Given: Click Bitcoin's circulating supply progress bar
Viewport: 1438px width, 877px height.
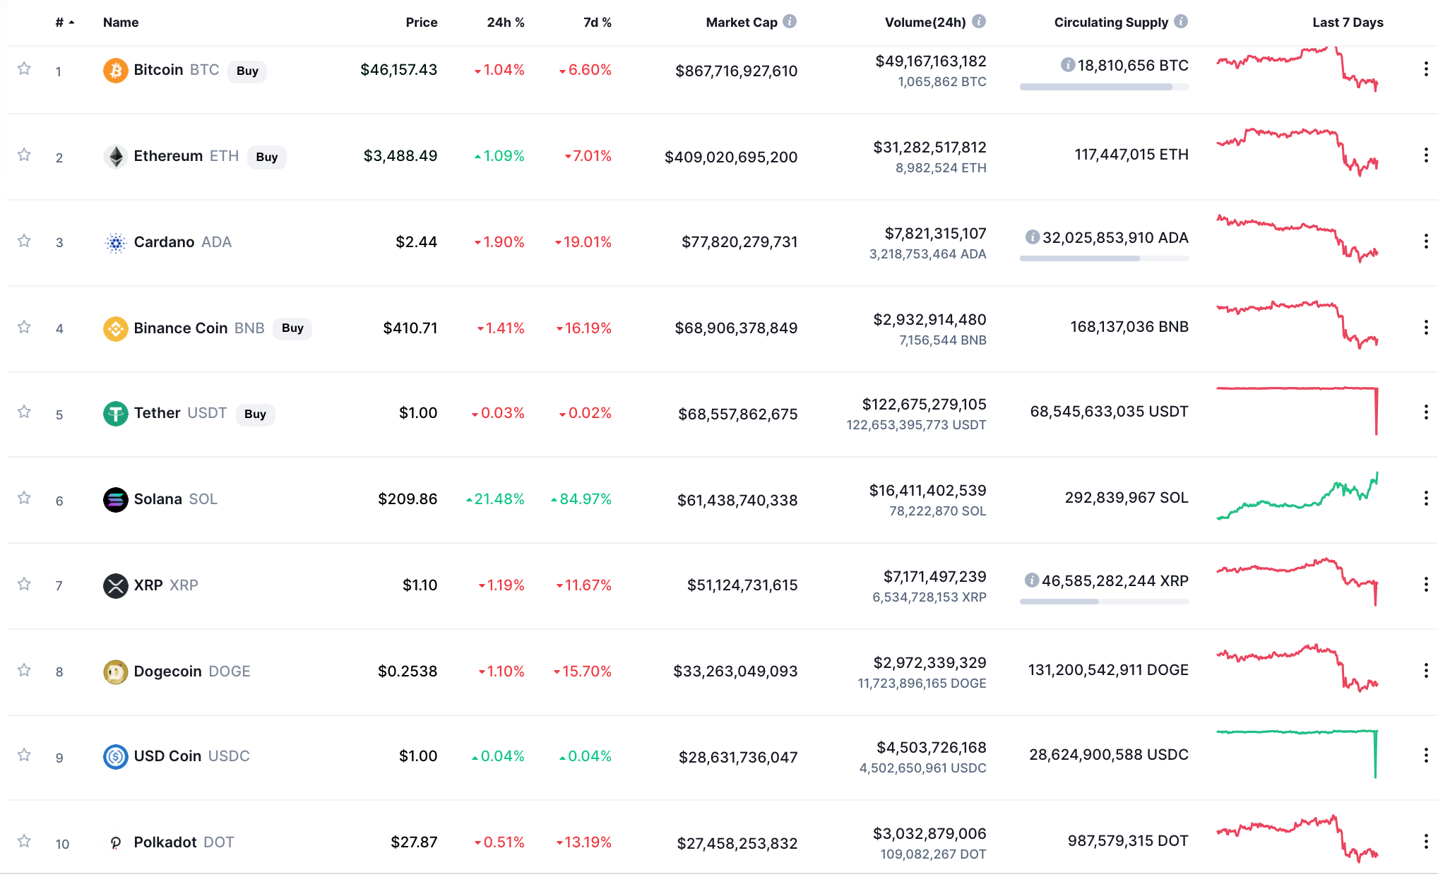Looking at the screenshot, I should [x=1104, y=87].
